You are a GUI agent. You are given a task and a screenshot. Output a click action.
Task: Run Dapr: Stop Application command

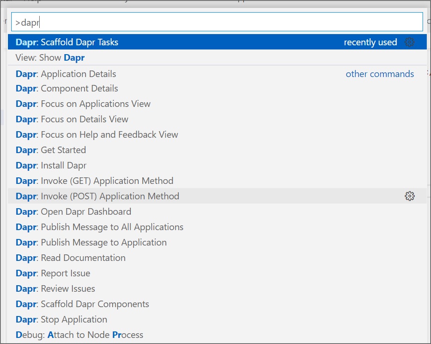click(62, 319)
